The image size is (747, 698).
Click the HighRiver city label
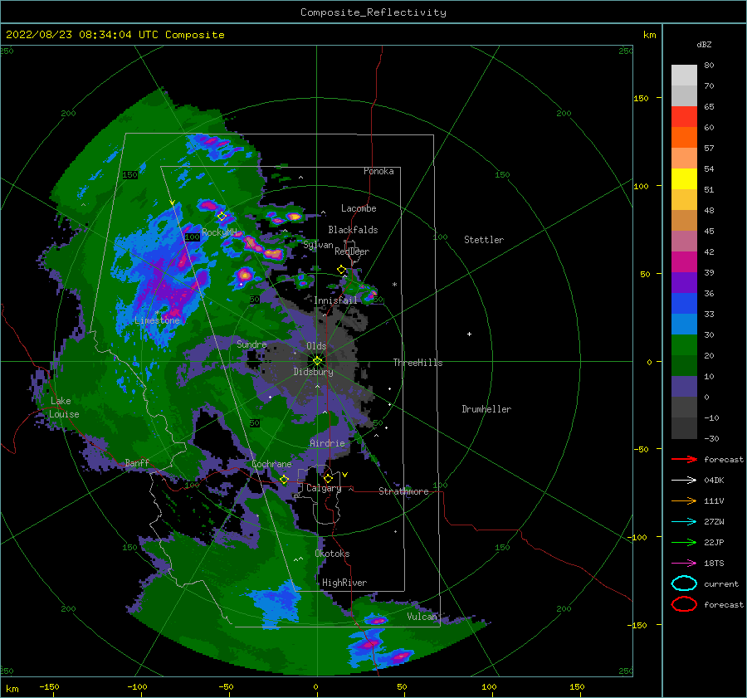point(344,583)
